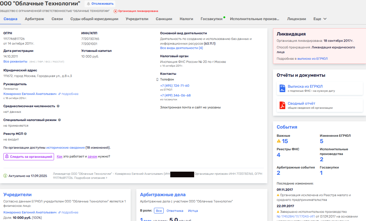Viewport: 366px width, 221px height.
Task: Open the исторические сведения link
Action: coord(65,147)
